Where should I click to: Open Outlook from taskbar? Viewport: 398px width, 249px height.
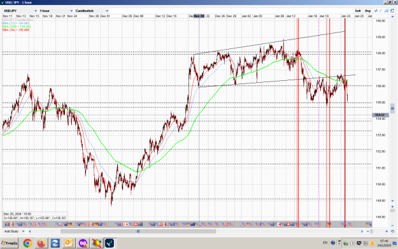click(69, 243)
